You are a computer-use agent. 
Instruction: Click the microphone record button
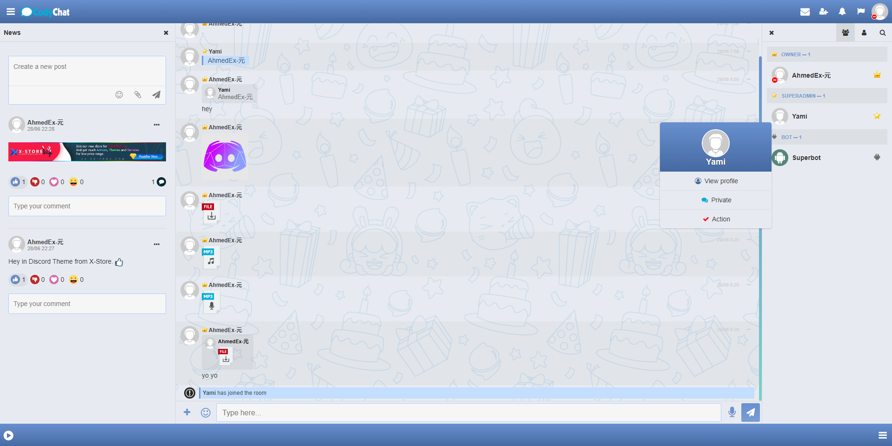[x=732, y=412]
